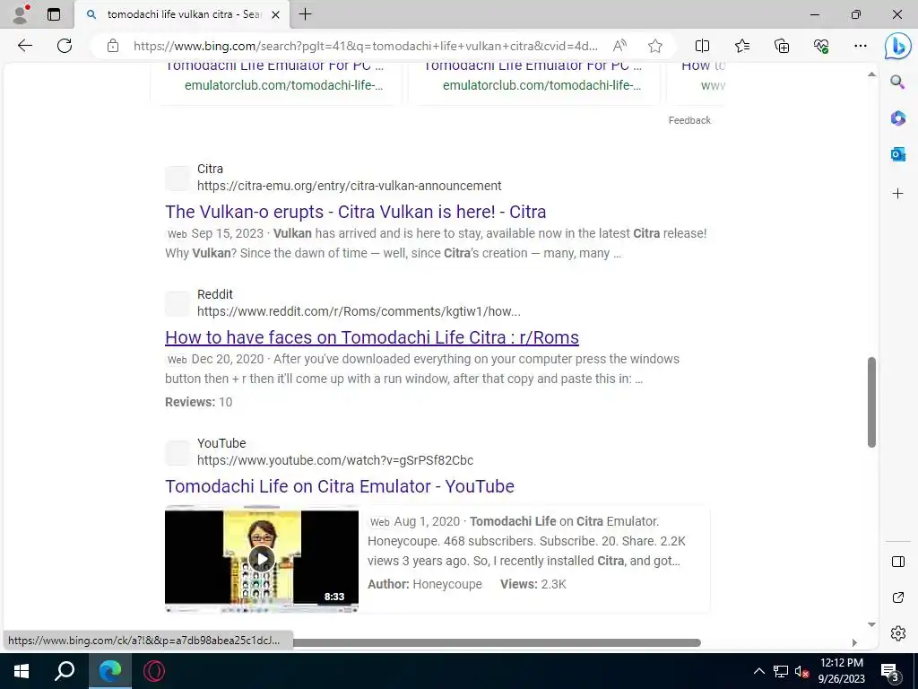Reload the page with the refresh icon
The height and width of the screenshot is (689, 918).
[x=65, y=46]
